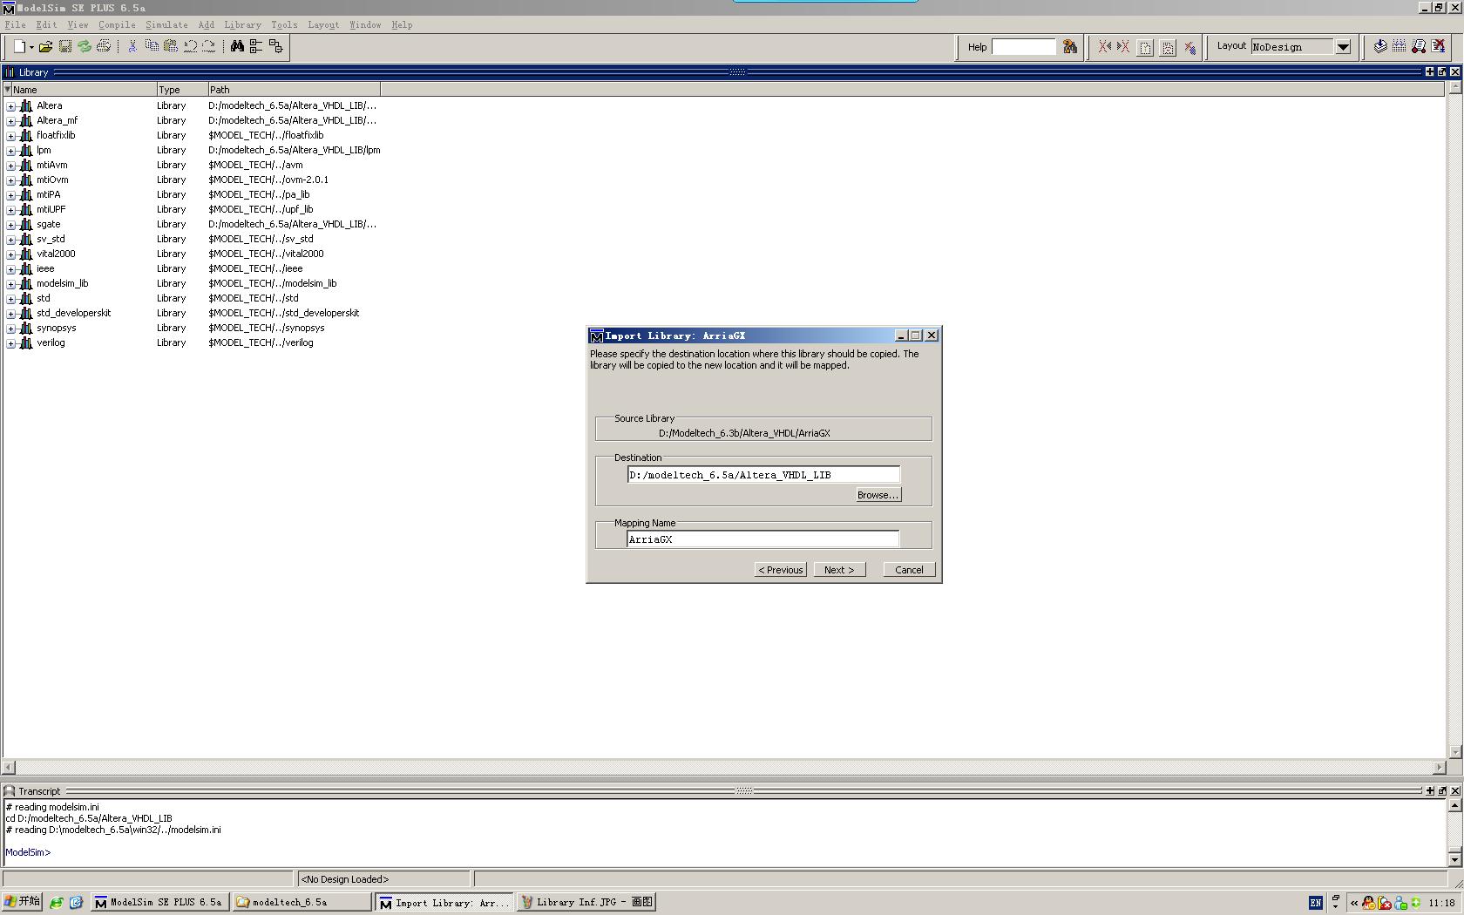Screen dimensions: 1464x915
Task: Click the Next > button
Action: click(839, 570)
